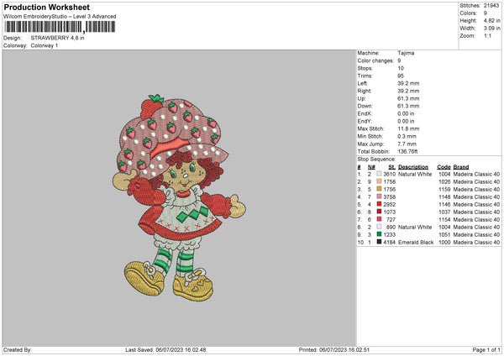Click the 'Colorway 1' value
This screenshot has width=504, height=356.
pos(45,45)
